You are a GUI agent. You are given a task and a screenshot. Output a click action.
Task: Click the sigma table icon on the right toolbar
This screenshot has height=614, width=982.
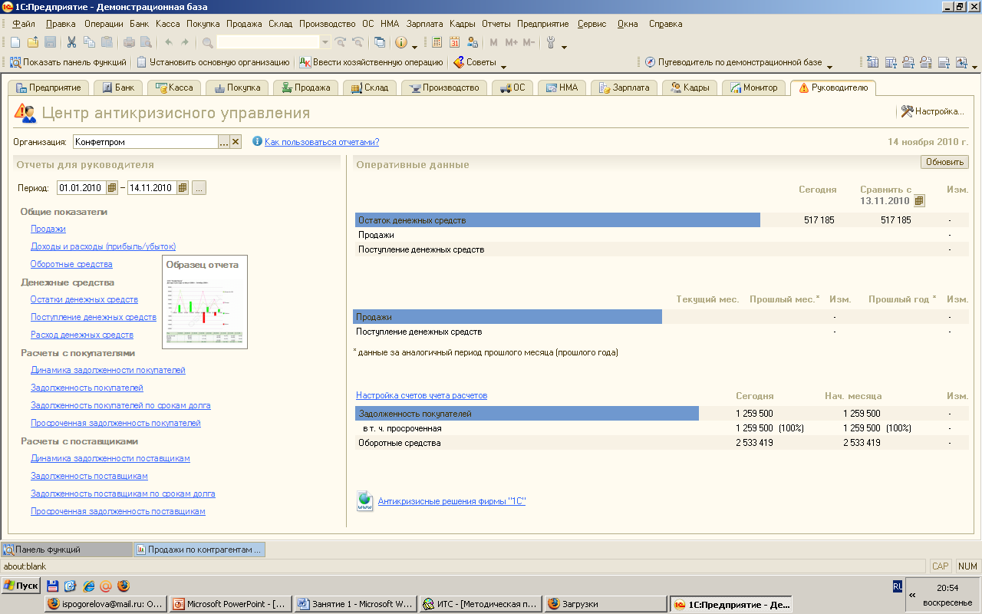[x=873, y=62]
